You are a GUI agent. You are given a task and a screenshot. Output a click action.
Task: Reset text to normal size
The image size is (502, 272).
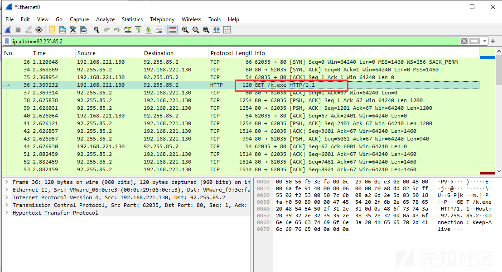coord(206,30)
